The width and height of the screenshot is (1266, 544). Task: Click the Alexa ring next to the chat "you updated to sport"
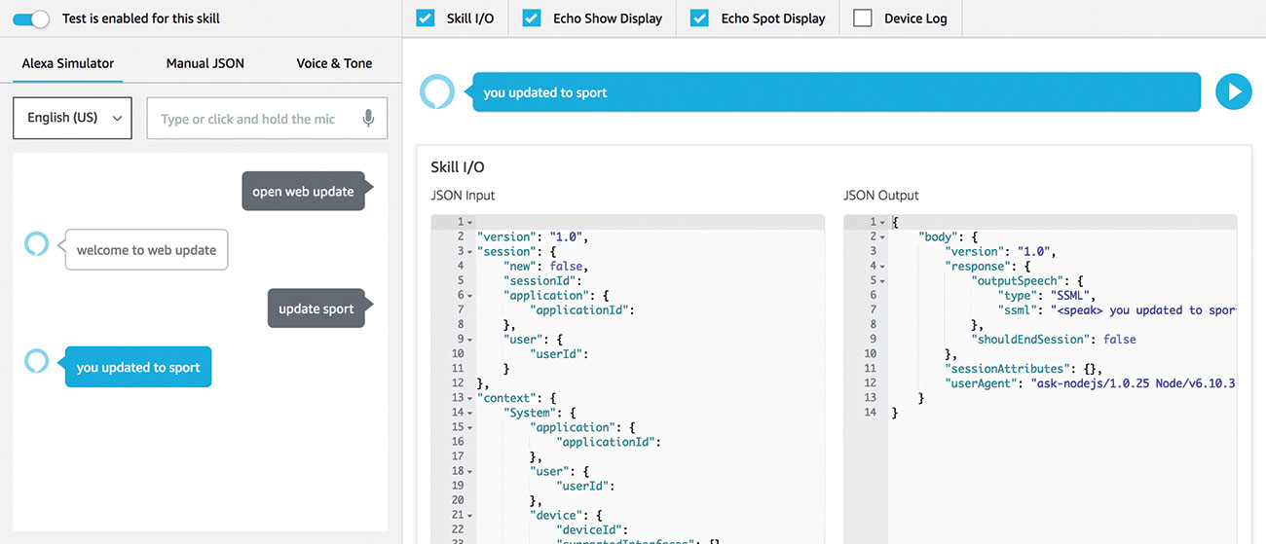(36, 361)
